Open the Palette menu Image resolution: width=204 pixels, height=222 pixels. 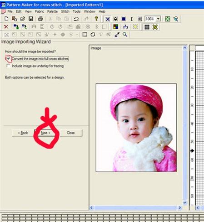point(52,11)
